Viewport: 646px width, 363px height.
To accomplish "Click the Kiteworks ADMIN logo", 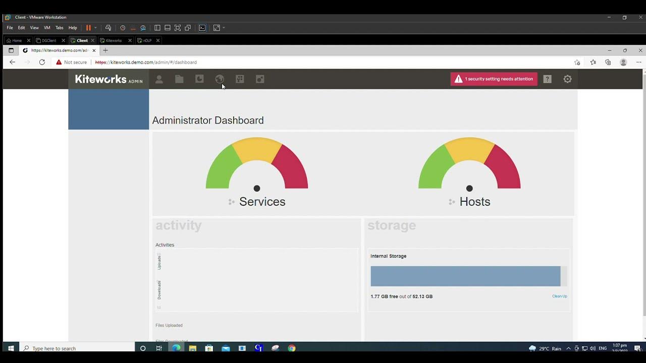I will 109,79.
